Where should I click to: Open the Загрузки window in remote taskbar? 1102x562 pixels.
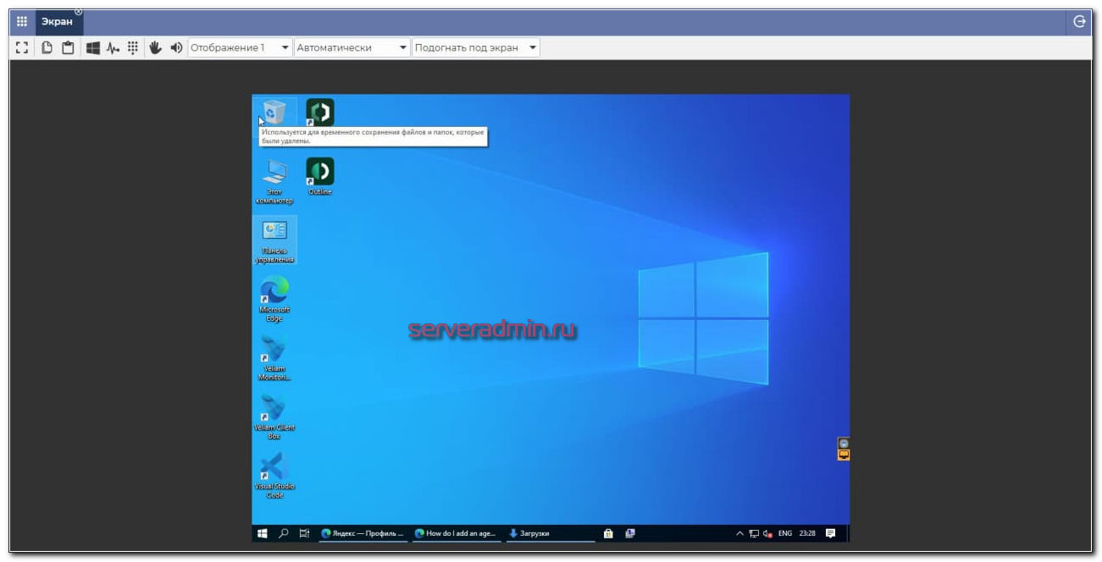pyautogui.click(x=549, y=533)
